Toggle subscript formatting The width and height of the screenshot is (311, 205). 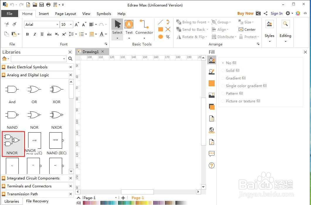point(57,34)
